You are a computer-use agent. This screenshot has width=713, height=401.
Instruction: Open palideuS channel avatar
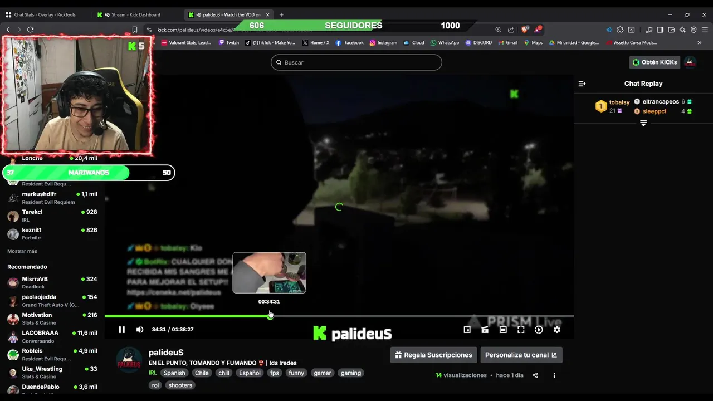click(129, 360)
